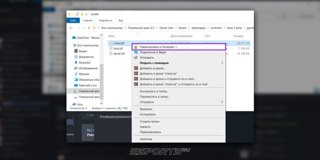The image size is (320, 160).
Task: Switch to the Вид ribbon tab
Action: (x=121, y=20)
